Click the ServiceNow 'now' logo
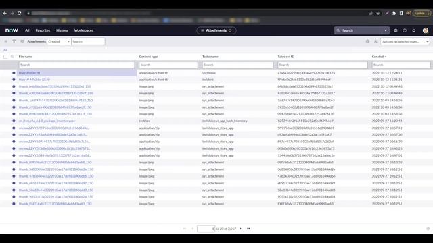 point(12,30)
